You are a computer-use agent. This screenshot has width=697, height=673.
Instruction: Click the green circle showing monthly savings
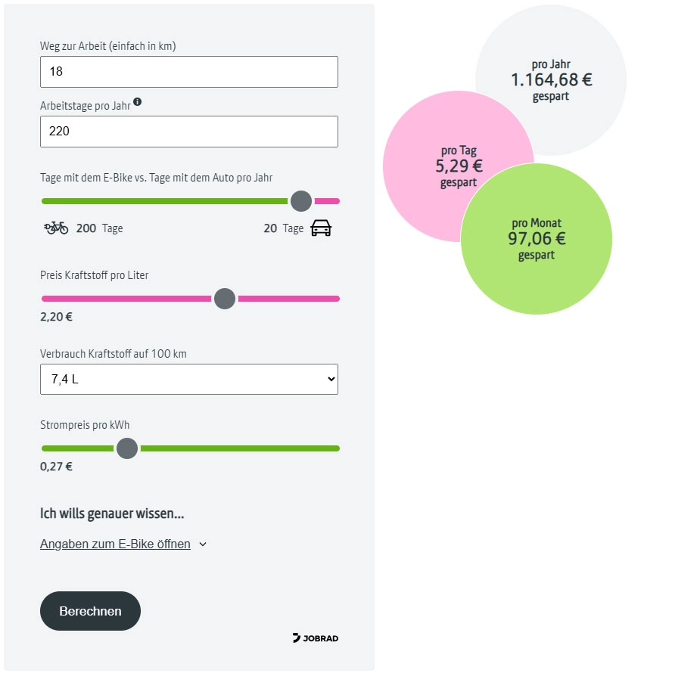(x=536, y=238)
